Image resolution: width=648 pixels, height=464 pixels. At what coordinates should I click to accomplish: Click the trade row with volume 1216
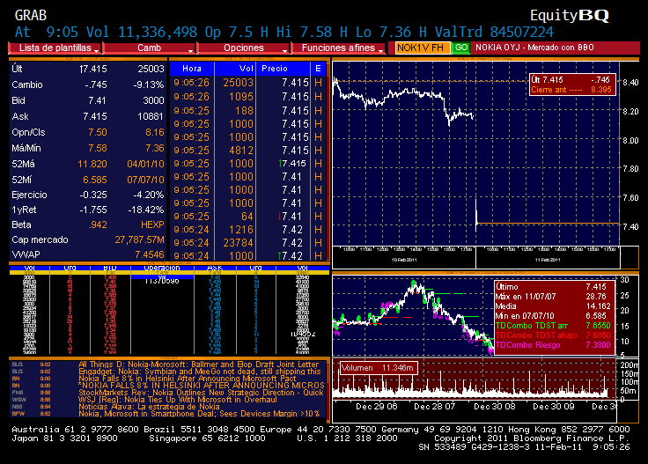[x=248, y=230]
